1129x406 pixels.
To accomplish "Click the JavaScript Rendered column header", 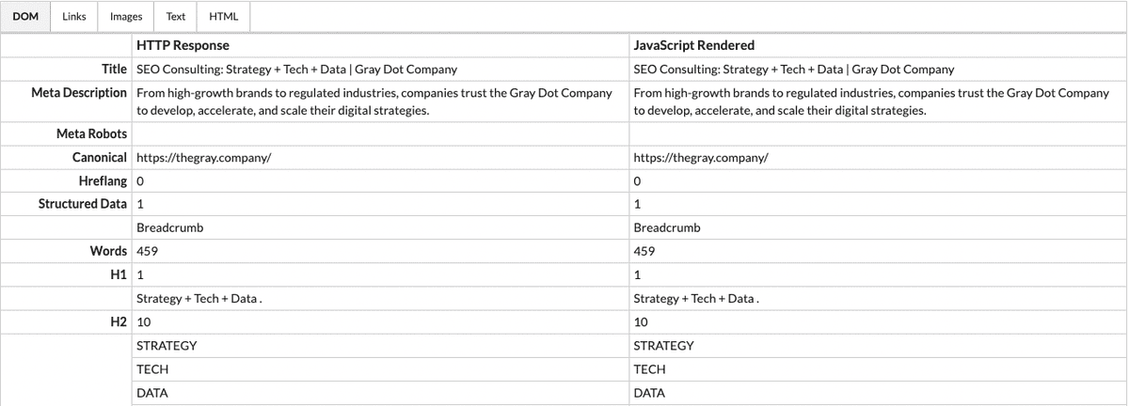I will point(694,45).
